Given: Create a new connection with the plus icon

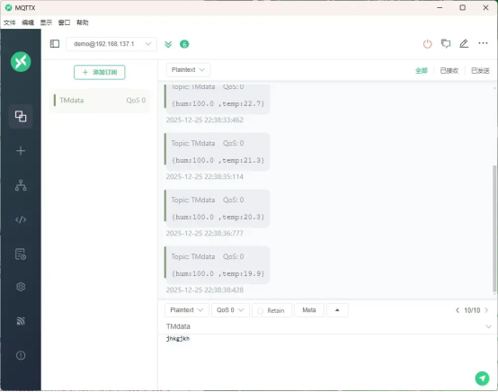Looking at the screenshot, I should point(21,150).
